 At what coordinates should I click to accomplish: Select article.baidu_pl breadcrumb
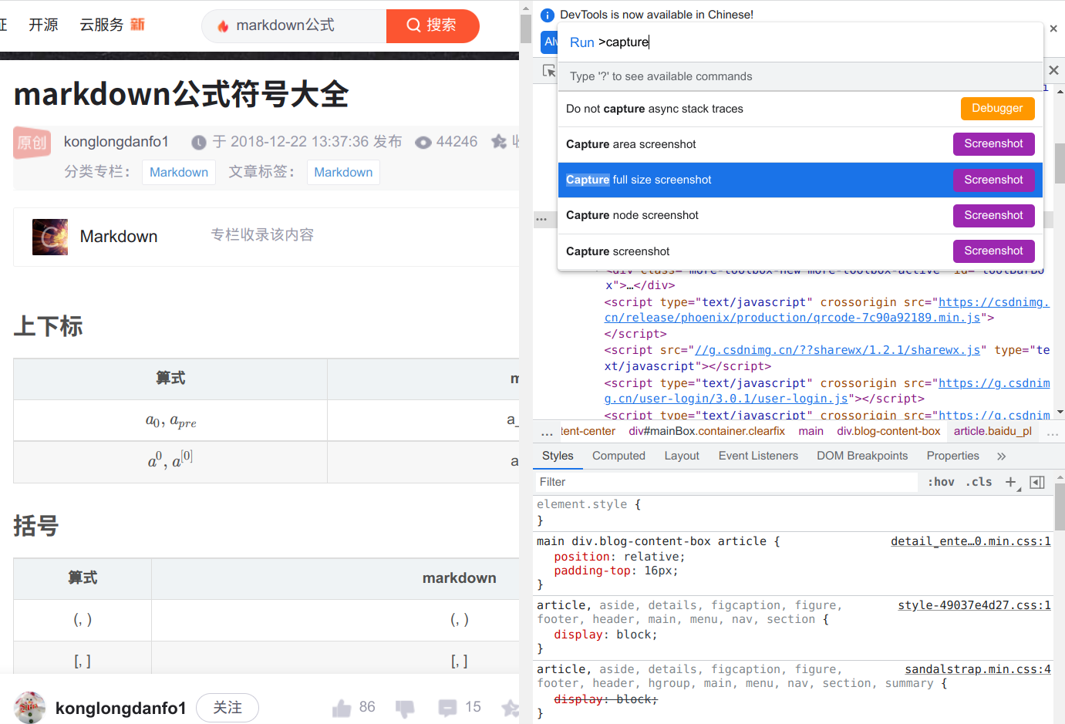(x=993, y=432)
